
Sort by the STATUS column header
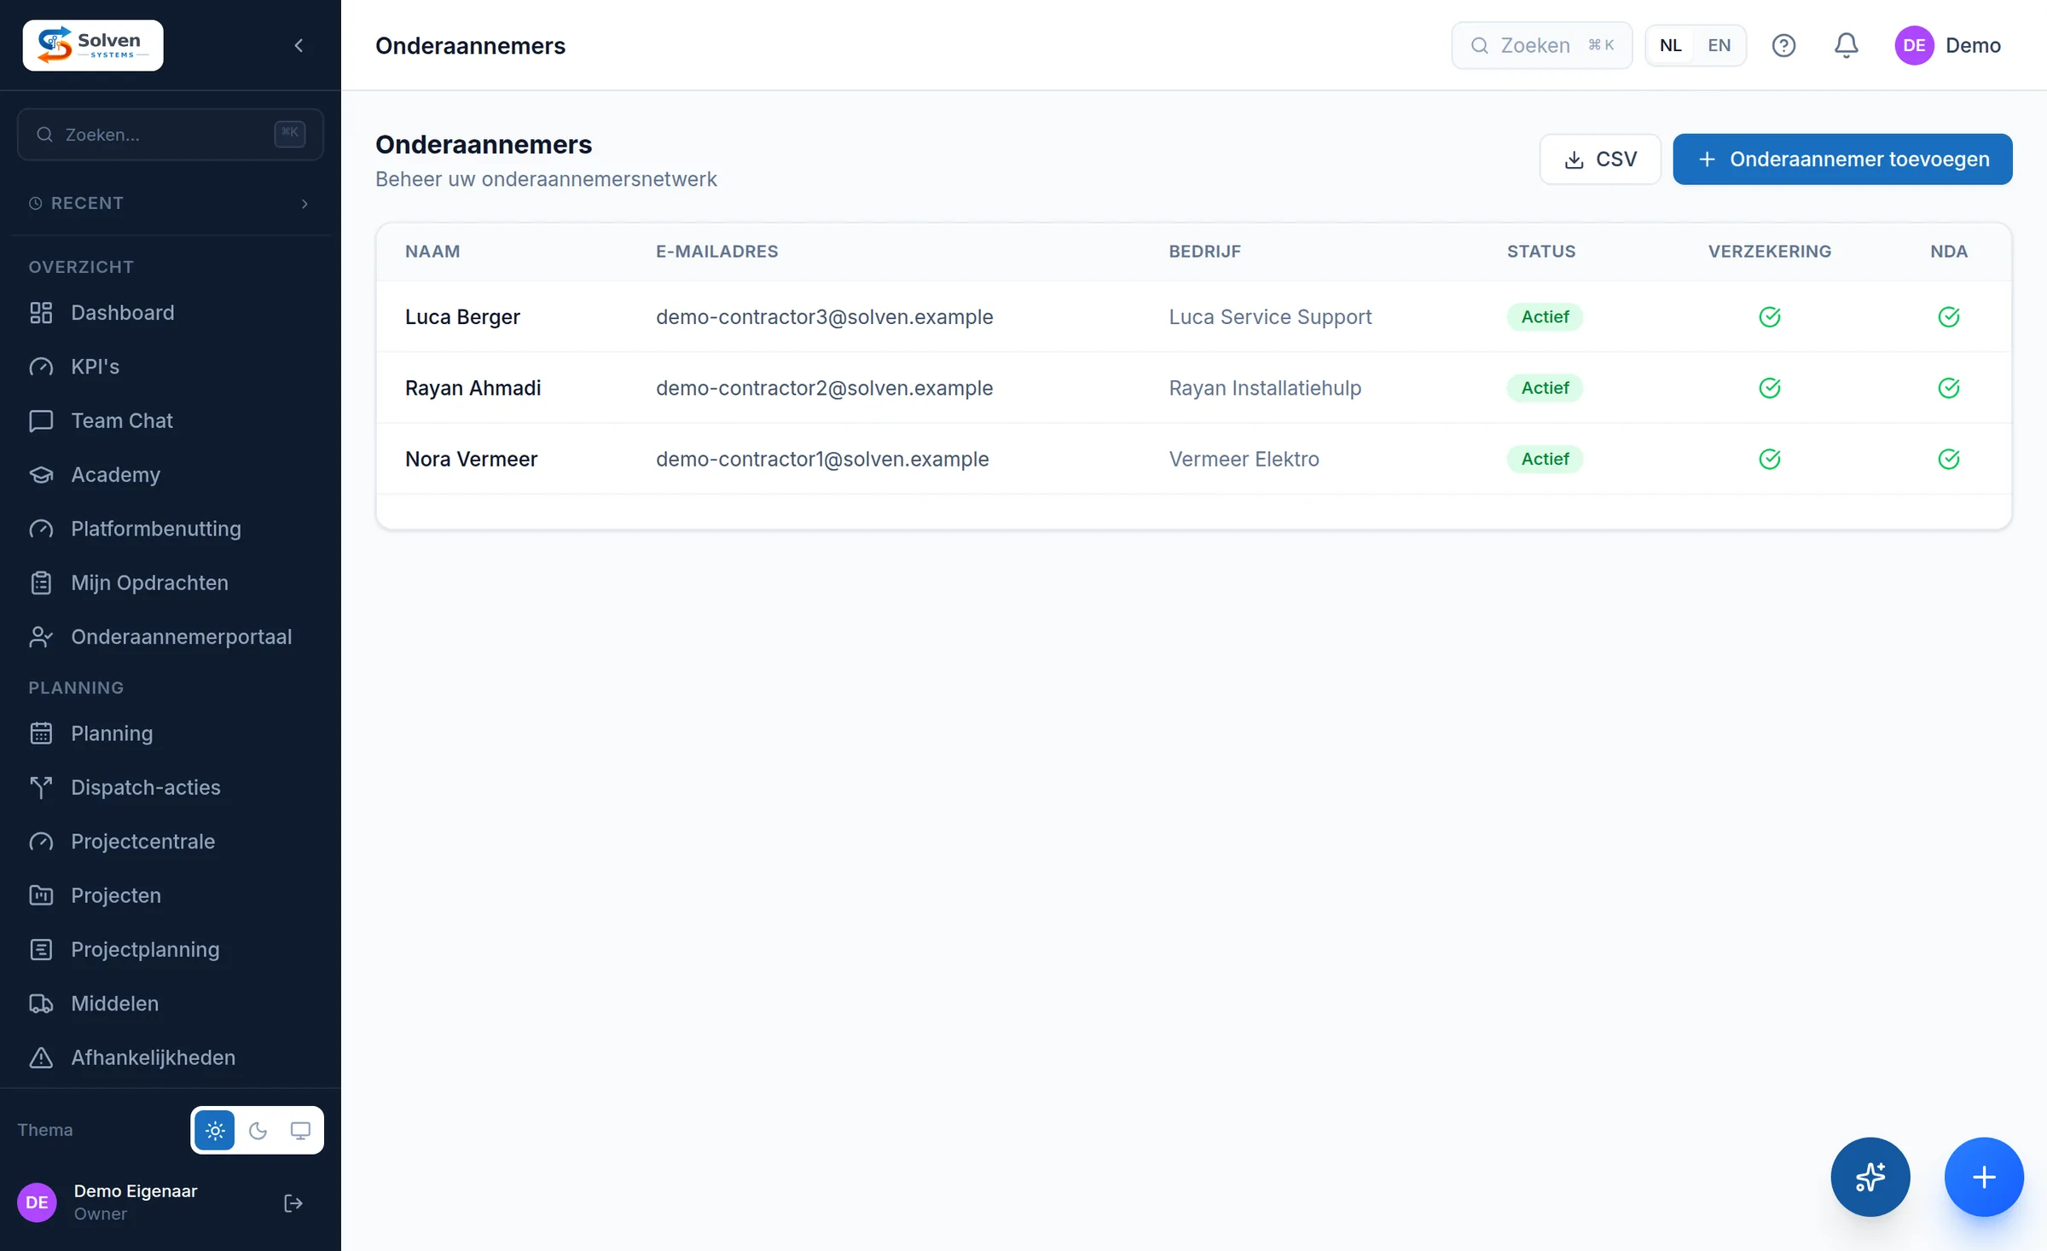pyautogui.click(x=1541, y=252)
